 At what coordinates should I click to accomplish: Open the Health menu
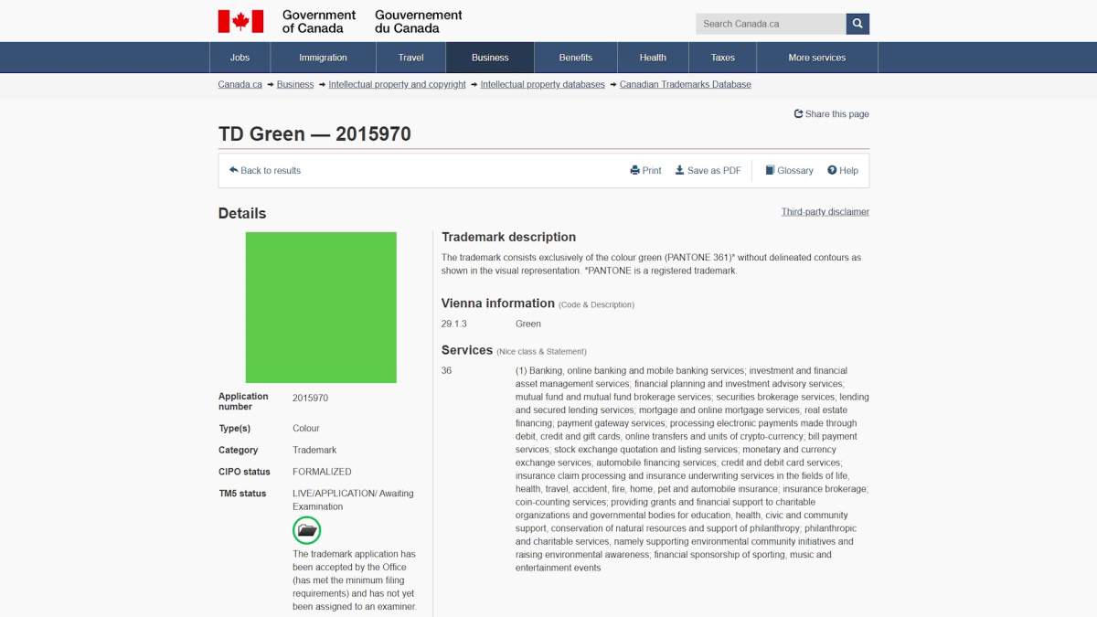click(653, 58)
